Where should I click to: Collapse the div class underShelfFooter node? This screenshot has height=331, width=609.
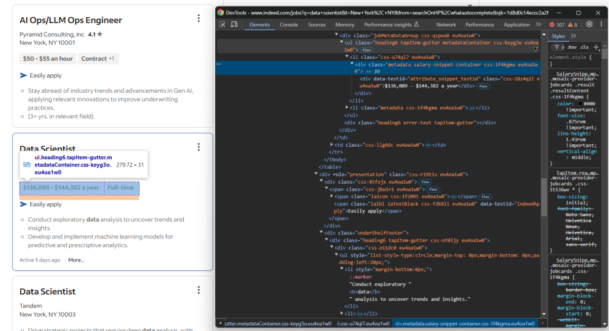pyautogui.click(x=321, y=232)
